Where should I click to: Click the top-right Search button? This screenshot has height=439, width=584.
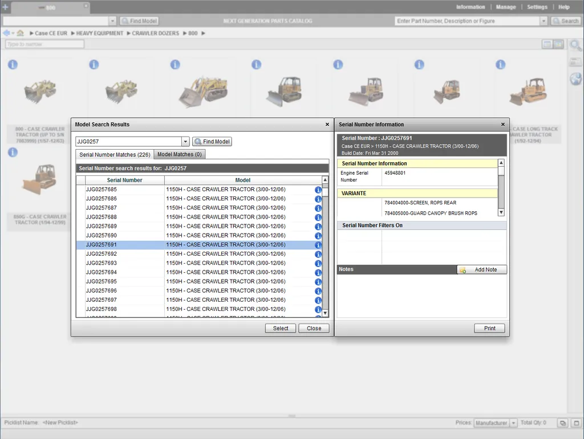point(565,21)
